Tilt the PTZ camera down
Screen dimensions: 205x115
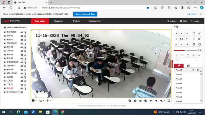(x=182, y=44)
